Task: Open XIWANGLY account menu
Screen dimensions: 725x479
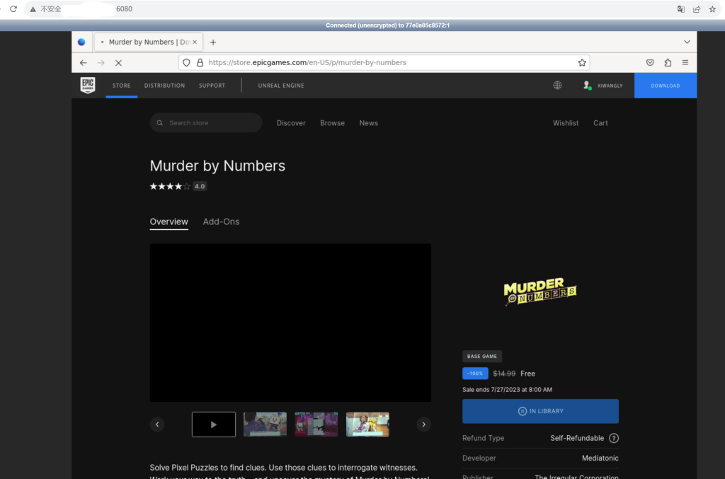Action: [603, 86]
